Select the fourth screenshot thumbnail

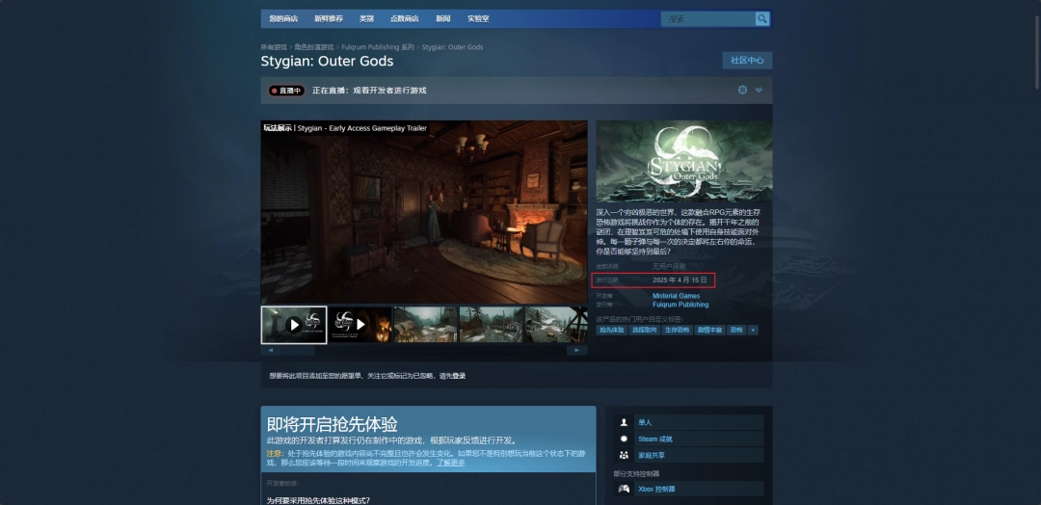tap(492, 325)
